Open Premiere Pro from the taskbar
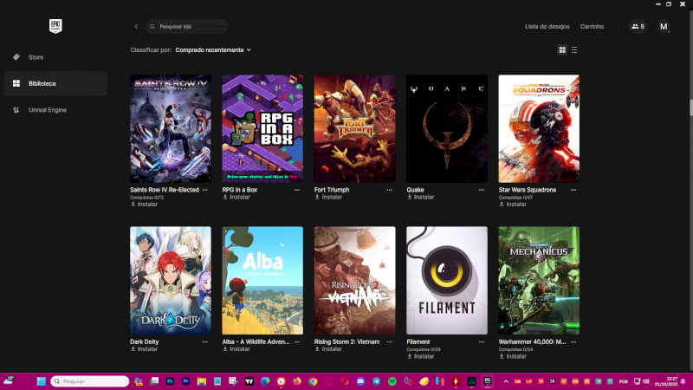 point(185,381)
